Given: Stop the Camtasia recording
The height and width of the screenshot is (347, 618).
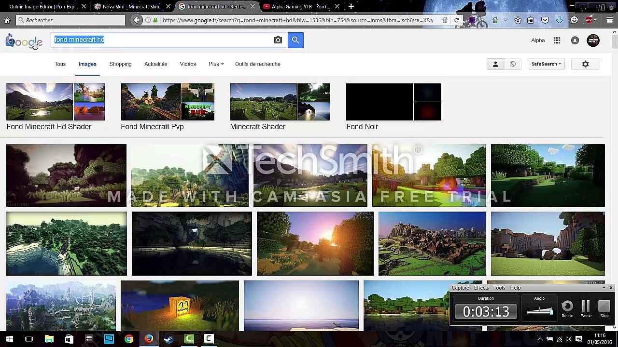Looking at the screenshot, I should click(x=604, y=308).
